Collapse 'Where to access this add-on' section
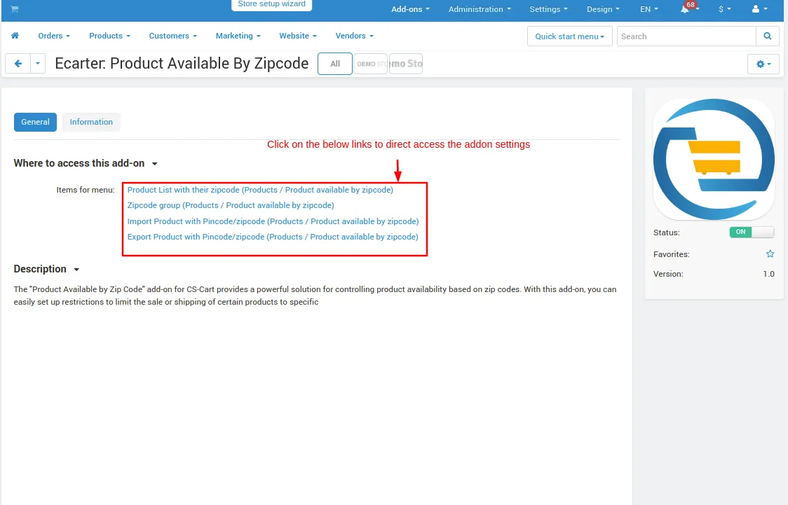 (x=86, y=164)
